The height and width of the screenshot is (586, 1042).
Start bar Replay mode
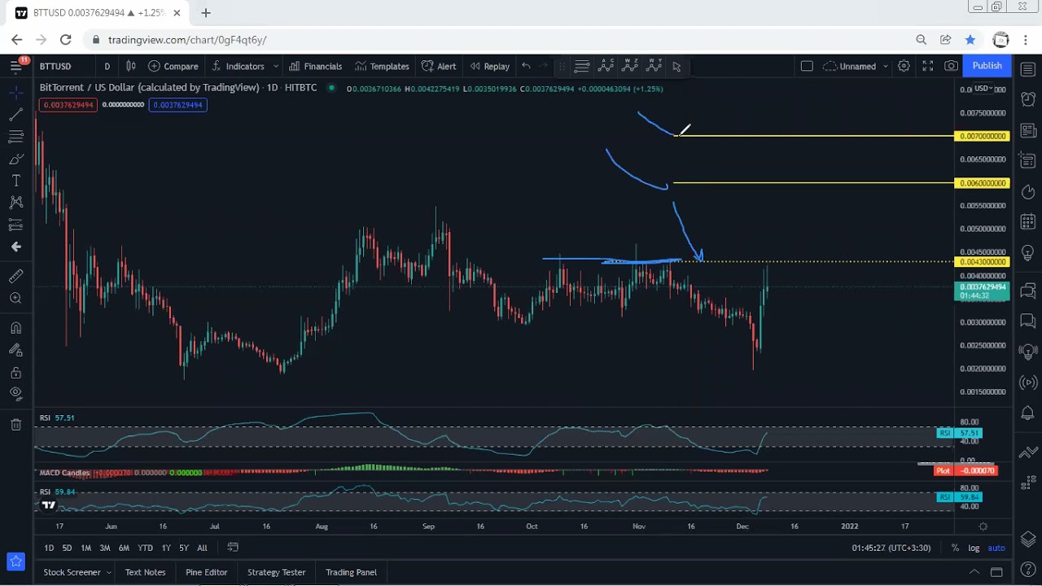click(489, 66)
